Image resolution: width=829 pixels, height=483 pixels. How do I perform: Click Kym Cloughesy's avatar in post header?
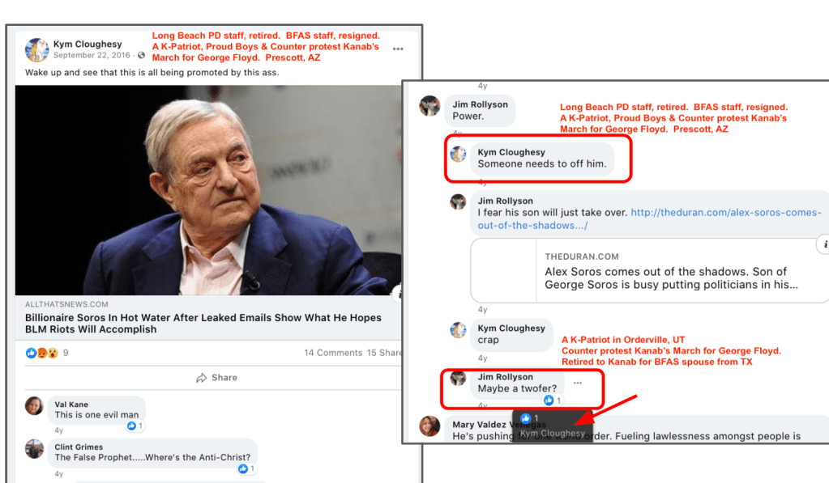(37, 49)
